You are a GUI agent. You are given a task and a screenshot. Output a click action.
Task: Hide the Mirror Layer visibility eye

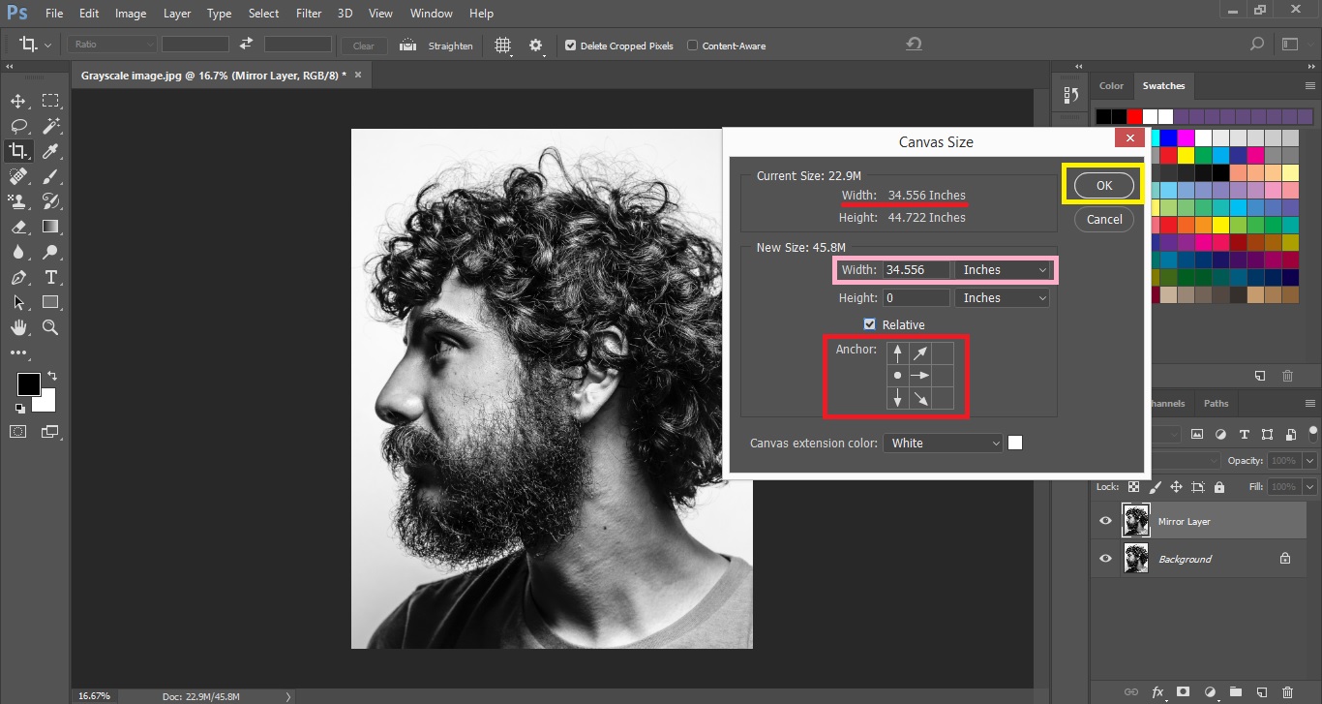[1104, 520]
